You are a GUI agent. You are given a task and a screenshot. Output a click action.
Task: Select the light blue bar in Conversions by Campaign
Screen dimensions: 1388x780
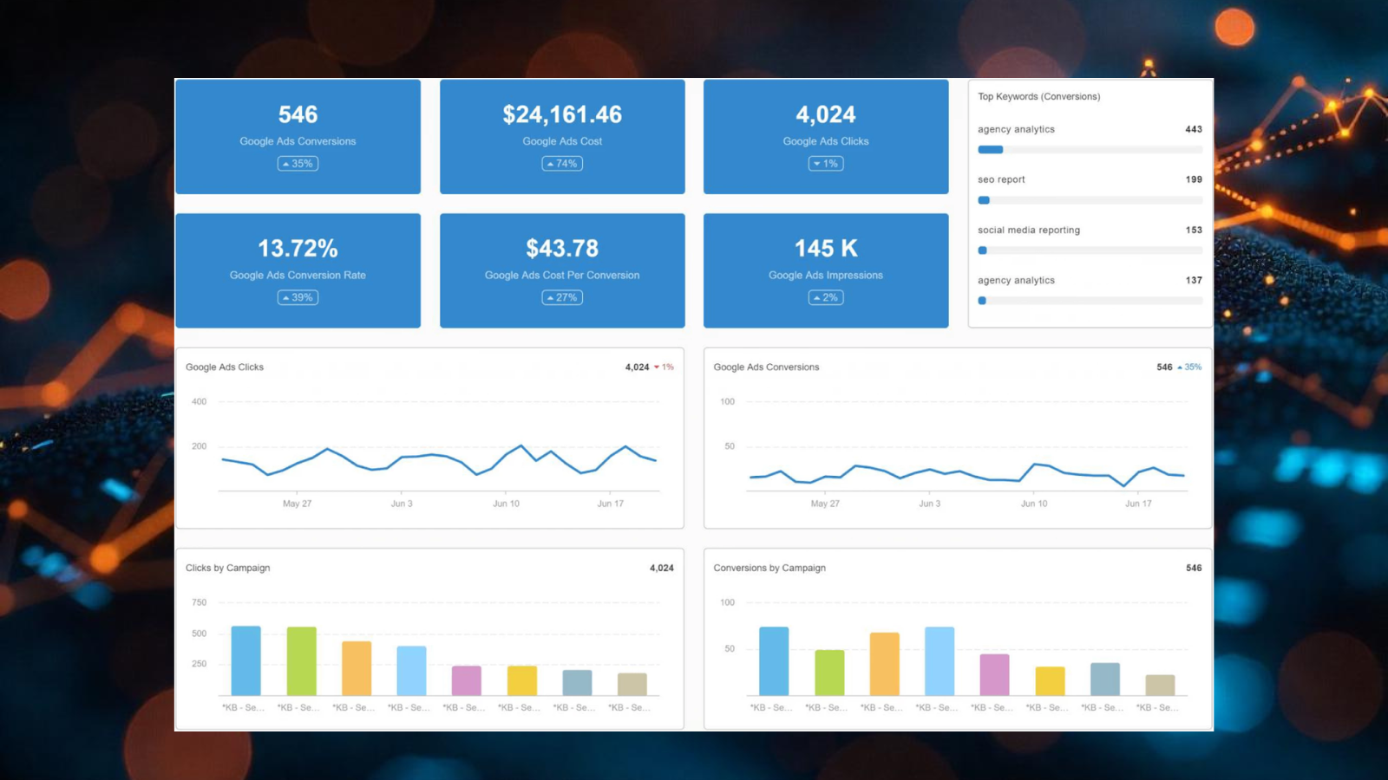[x=940, y=661]
